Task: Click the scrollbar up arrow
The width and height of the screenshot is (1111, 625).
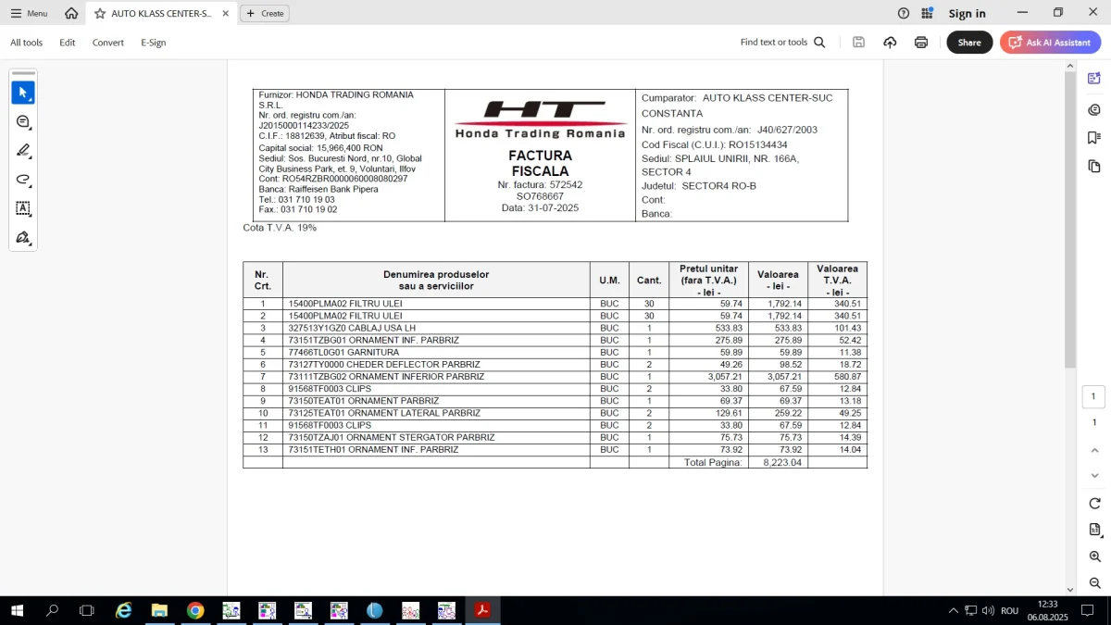Action: (x=1070, y=65)
